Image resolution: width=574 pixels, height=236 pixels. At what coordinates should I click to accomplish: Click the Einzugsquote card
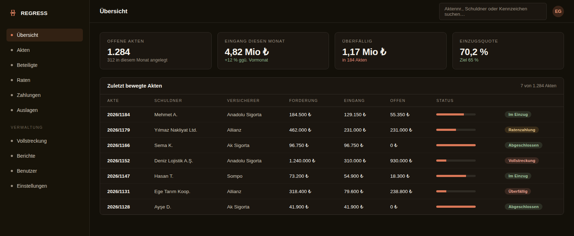click(x=508, y=51)
